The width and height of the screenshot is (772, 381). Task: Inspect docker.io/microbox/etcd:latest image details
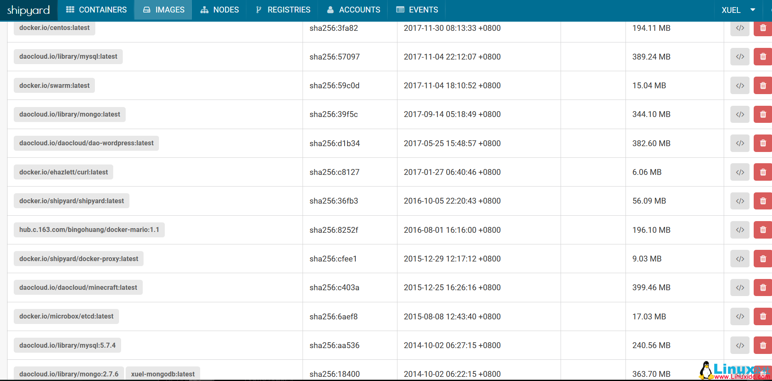coord(740,316)
